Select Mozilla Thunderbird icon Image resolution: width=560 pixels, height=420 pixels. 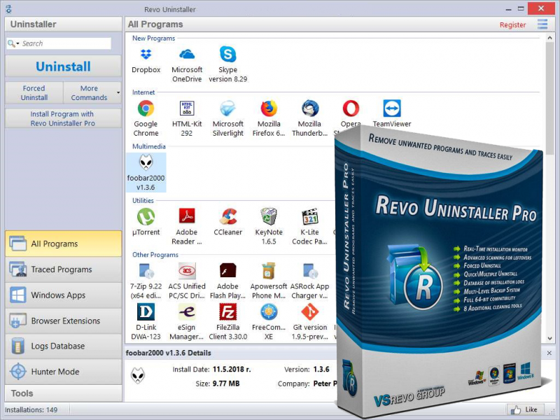tap(310, 108)
